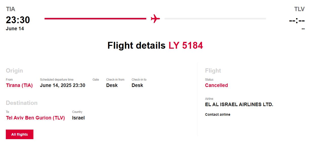
Task: Click the TLV airport code at top
Action: (x=299, y=9)
